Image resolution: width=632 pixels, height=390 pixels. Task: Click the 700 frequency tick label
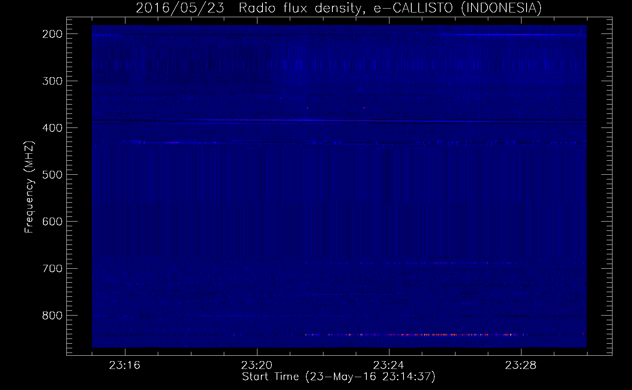pyautogui.click(x=52, y=268)
